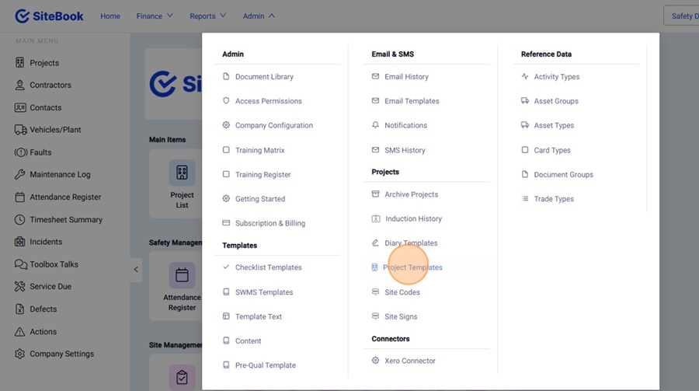This screenshot has width=699, height=391.
Task: Click the Faults icon in sidebar
Action: (x=19, y=152)
